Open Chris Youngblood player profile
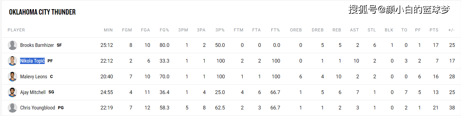The image size is (461, 116). tap(38, 108)
